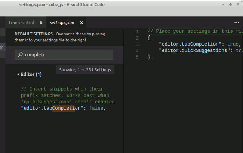The image size is (243, 153).
Task: Click the 'true' value on line 3
Action: [233, 44]
